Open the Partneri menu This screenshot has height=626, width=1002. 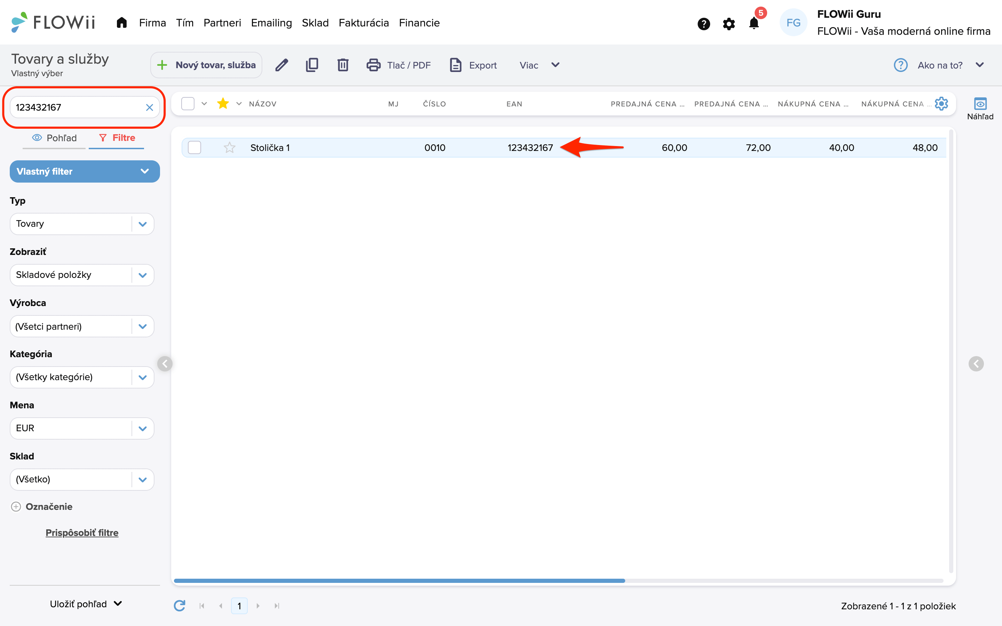tap(222, 23)
